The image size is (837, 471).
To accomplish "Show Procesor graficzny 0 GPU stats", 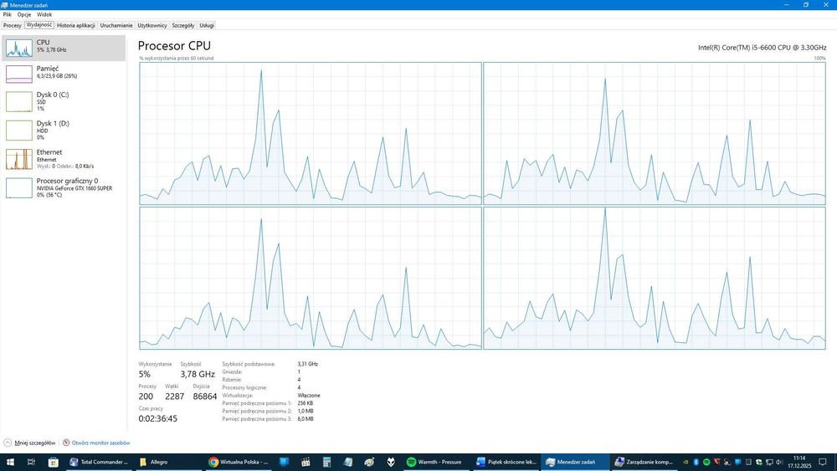I will tap(64, 187).
